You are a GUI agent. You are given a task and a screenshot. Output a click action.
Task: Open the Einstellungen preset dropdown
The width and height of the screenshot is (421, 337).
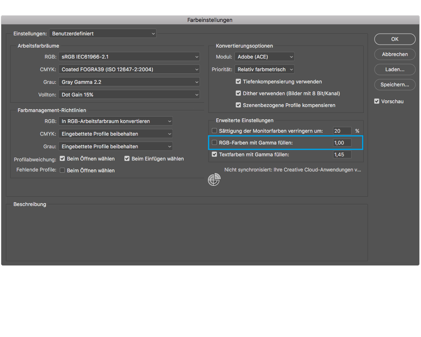tap(103, 33)
